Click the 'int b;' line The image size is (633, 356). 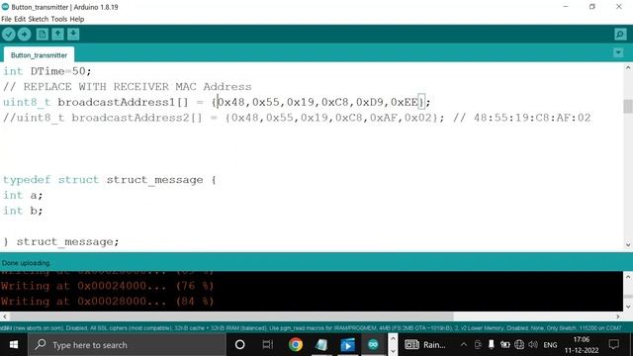pyautogui.click(x=23, y=211)
